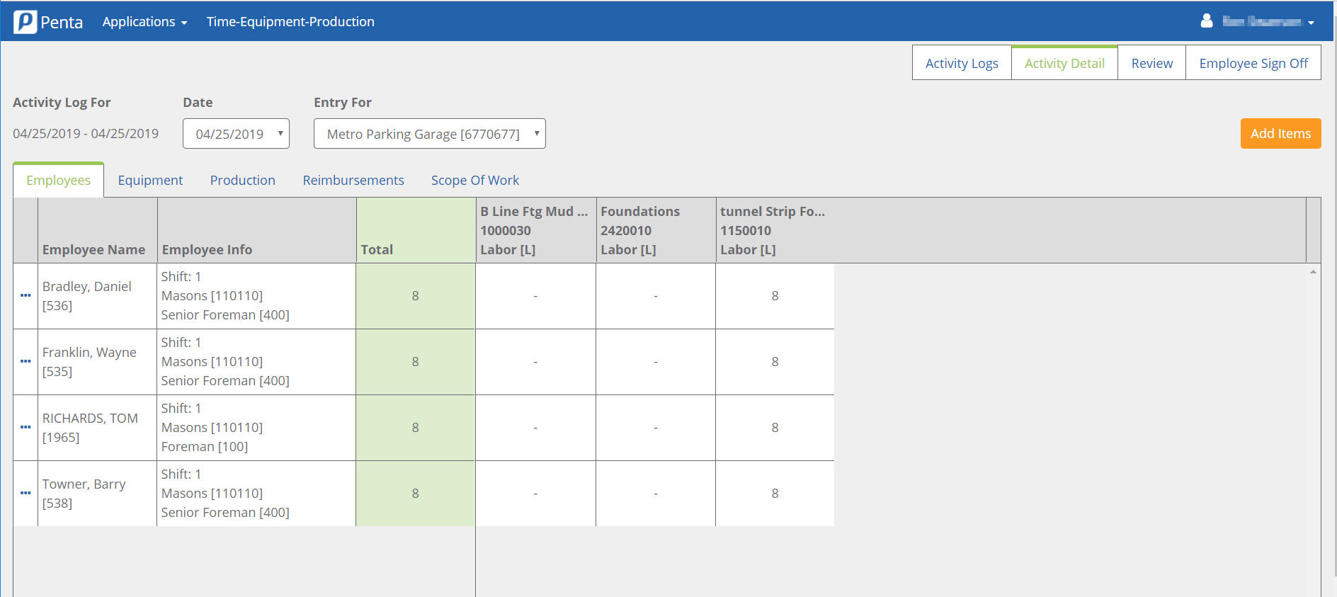Image resolution: width=1337 pixels, height=597 pixels.
Task: Go to Activity Logs view
Action: [x=961, y=63]
